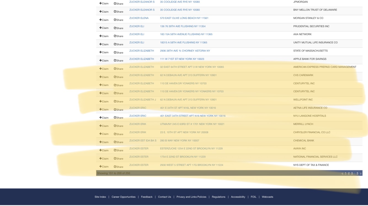Click address 111 W 71st St New York
The height and width of the screenshot is (206, 368).
point(182,59)
